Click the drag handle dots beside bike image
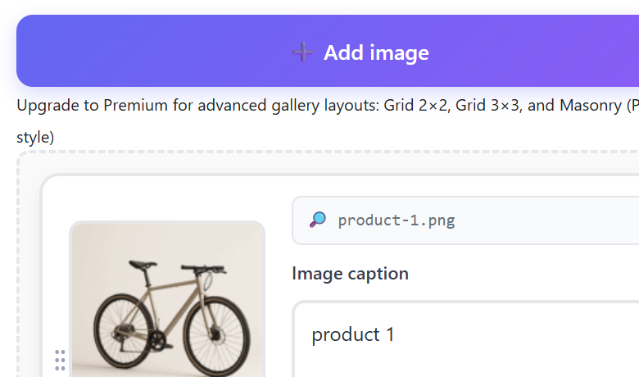Viewport: 639px width, 377px height. pos(60,360)
